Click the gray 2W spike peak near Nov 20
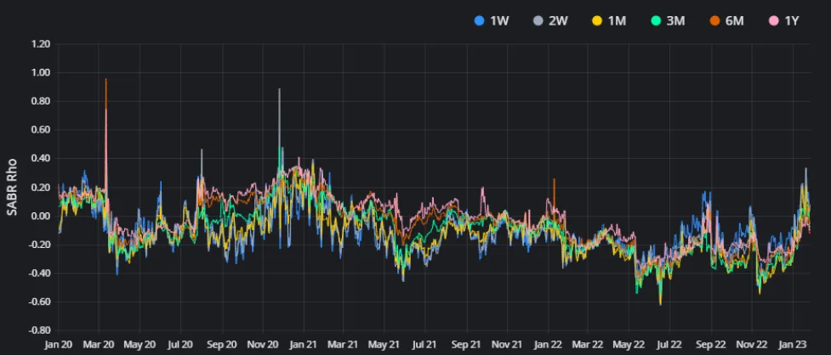 tap(279, 89)
